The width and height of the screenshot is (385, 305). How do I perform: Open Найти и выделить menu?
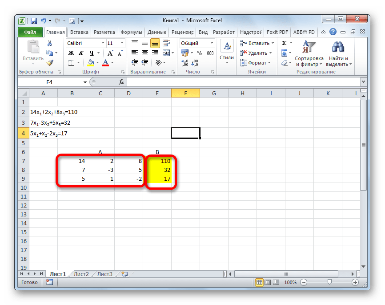pos(339,53)
